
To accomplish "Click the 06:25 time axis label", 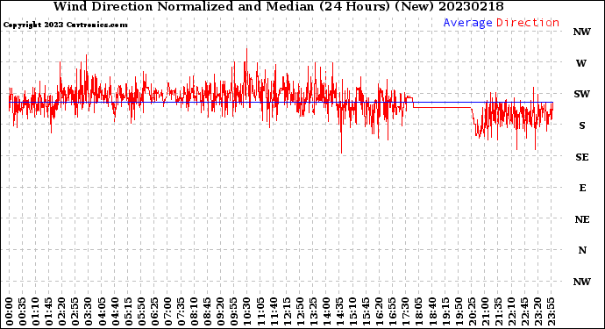I will (x=154, y=311).
